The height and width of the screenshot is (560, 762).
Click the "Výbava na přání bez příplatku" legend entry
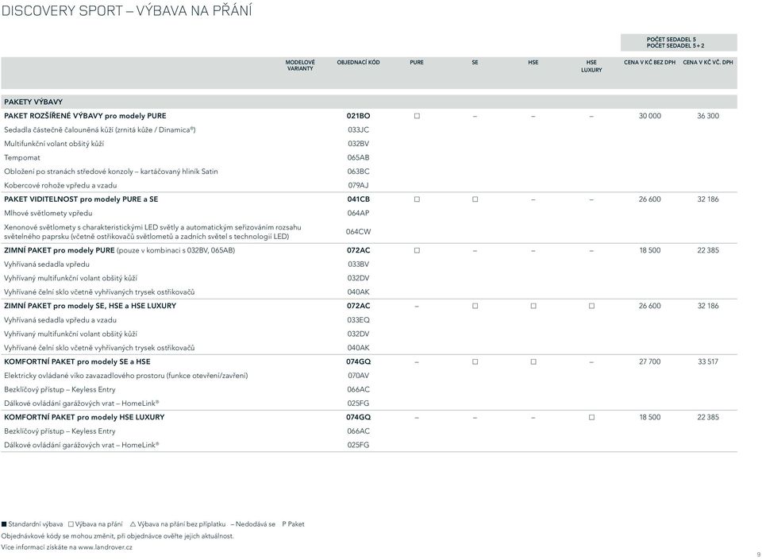click(x=178, y=524)
